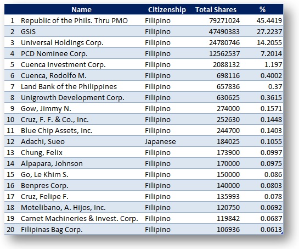Select the % column header
This screenshot has width=299, height=249.
tap(262, 9)
